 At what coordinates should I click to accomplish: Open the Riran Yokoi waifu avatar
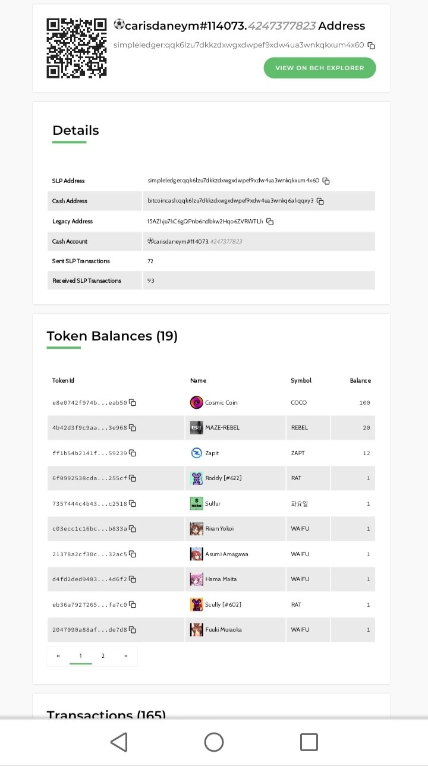[x=196, y=529]
